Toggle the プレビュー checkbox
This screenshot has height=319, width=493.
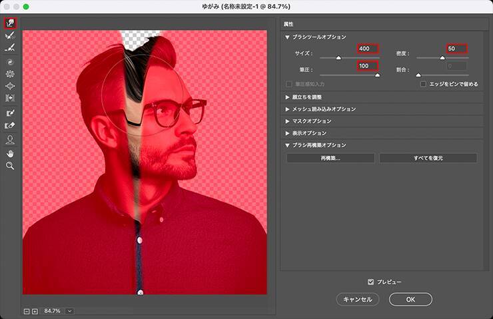click(371, 282)
